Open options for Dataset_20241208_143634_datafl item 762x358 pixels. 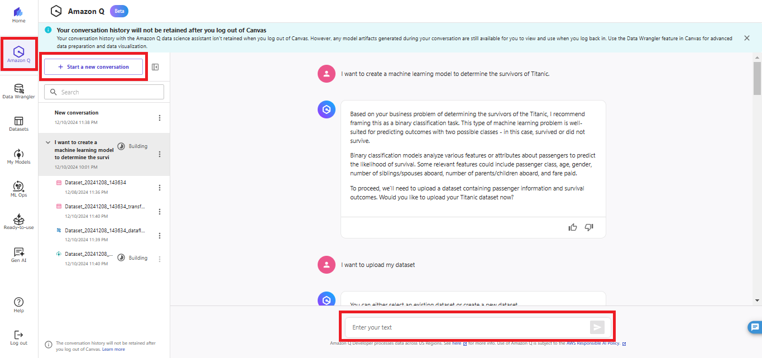pyautogui.click(x=160, y=236)
